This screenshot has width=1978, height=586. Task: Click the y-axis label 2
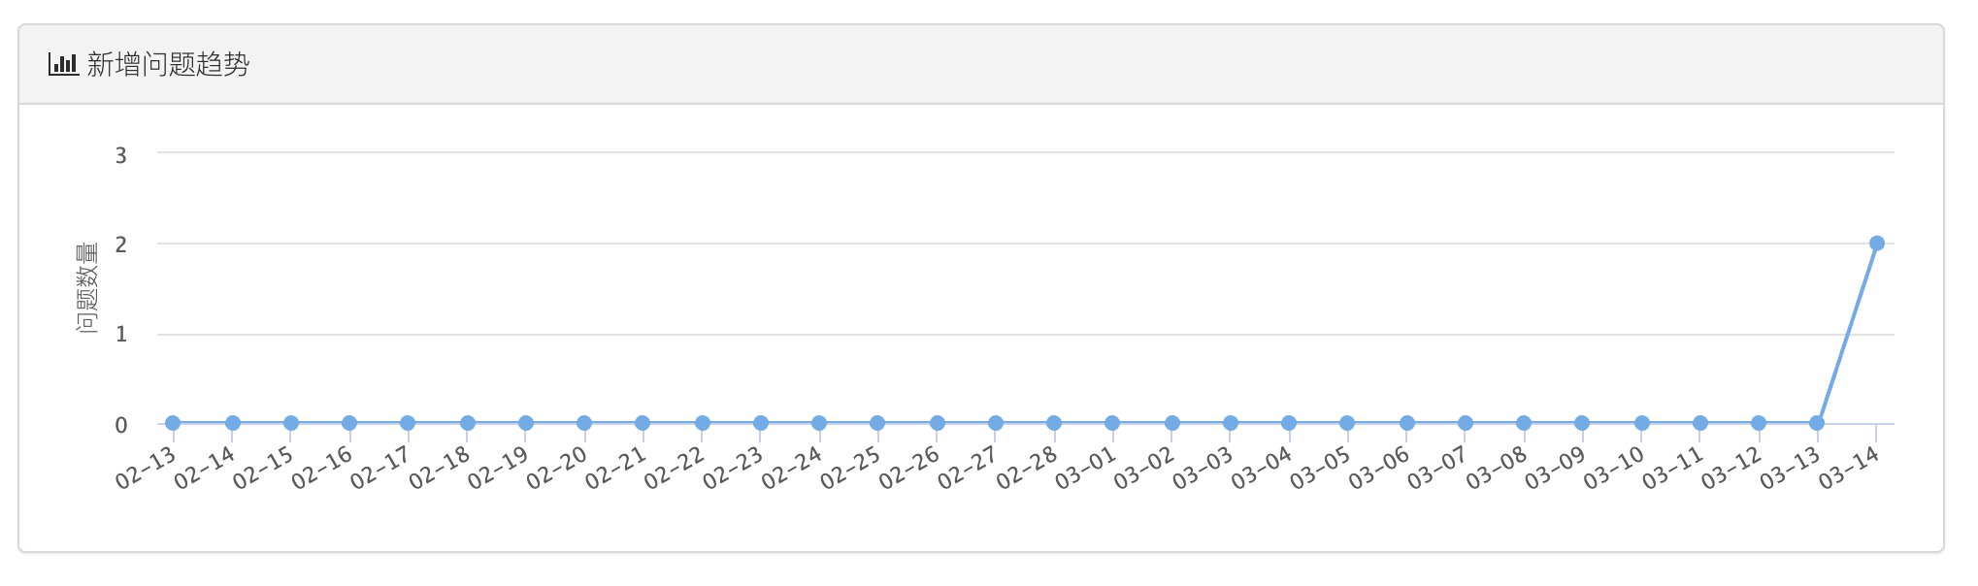(121, 244)
